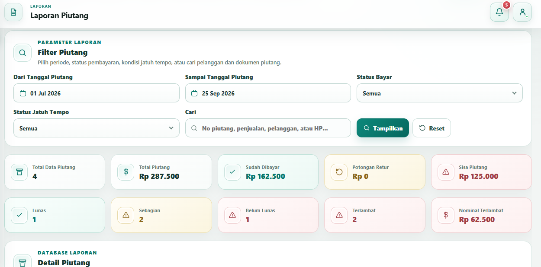The height and width of the screenshot is (267, 541).
Task: Reset the filter with Reset button
Action: click(x=432, y=128)
